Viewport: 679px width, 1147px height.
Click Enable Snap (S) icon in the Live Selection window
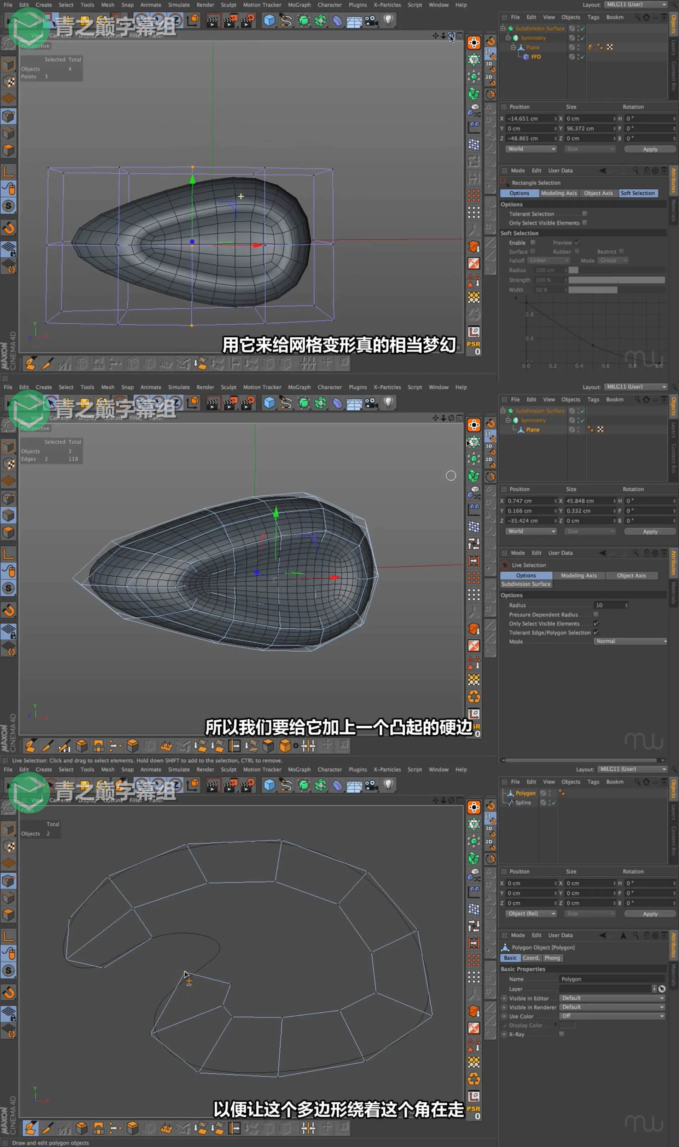(8, 588)
